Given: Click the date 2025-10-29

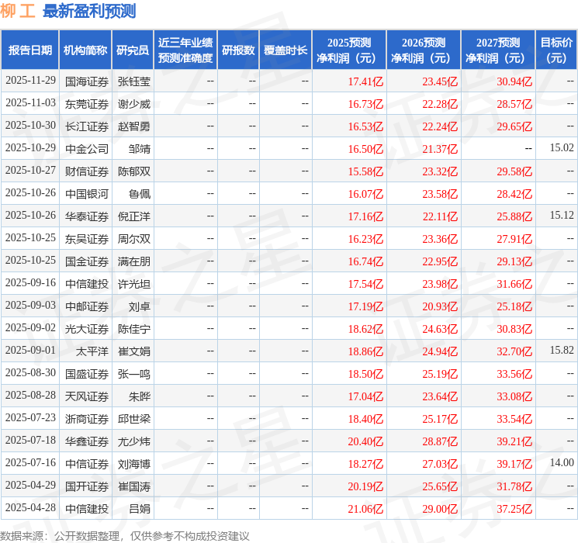Looking at the screenshot, I should pyautogui.click(x=30, y=148).
